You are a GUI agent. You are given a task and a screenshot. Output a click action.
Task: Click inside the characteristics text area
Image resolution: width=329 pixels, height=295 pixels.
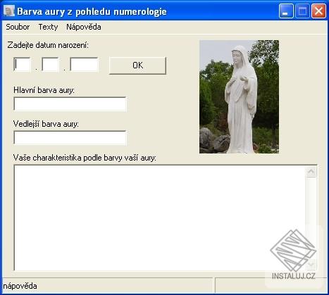click(x=160, y=218)
